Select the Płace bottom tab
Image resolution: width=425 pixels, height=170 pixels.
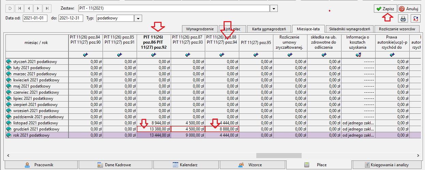(319, 165)
